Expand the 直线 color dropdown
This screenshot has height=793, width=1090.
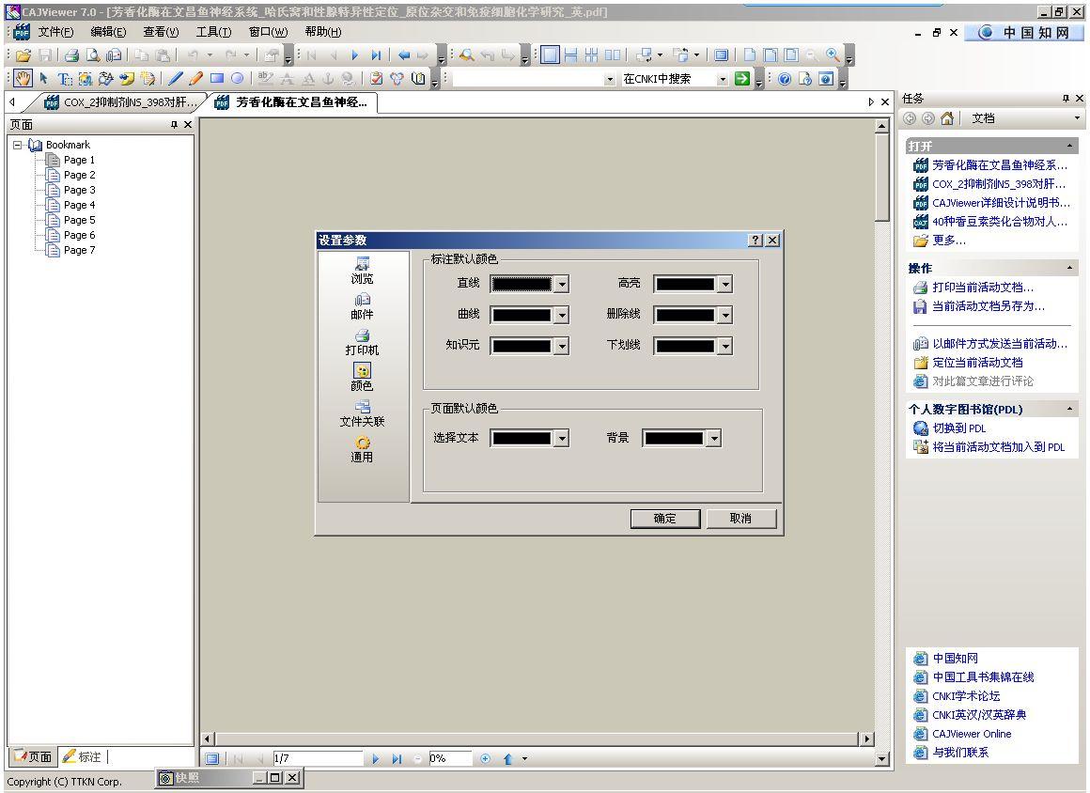tap(561, 284)
